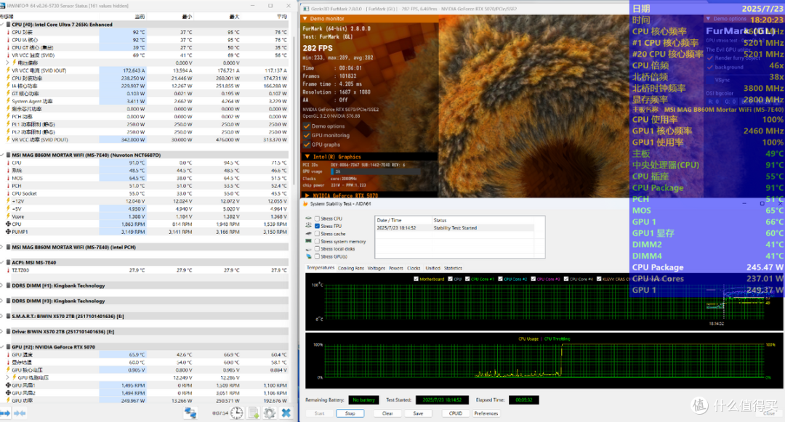Click the Elapsed Time 00:05:32 display
This screenshot has height=422, width=785.
tap(523, 400)
